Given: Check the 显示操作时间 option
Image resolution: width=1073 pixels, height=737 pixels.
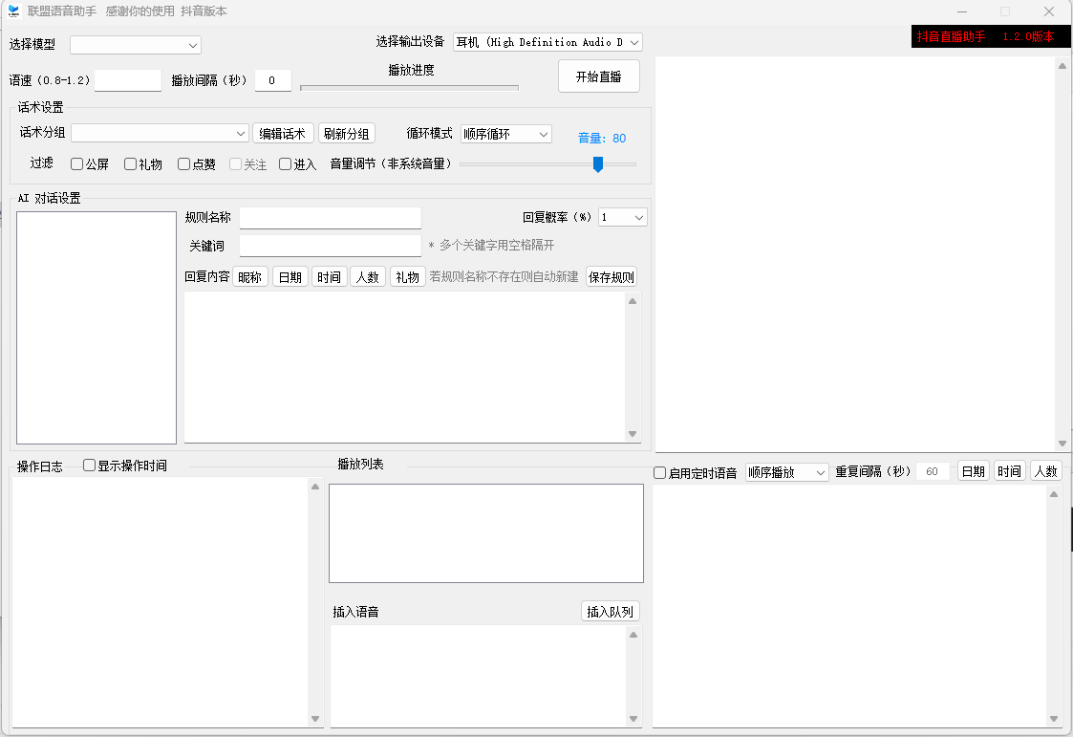Looking at the screenshot, I should [90, 466].
